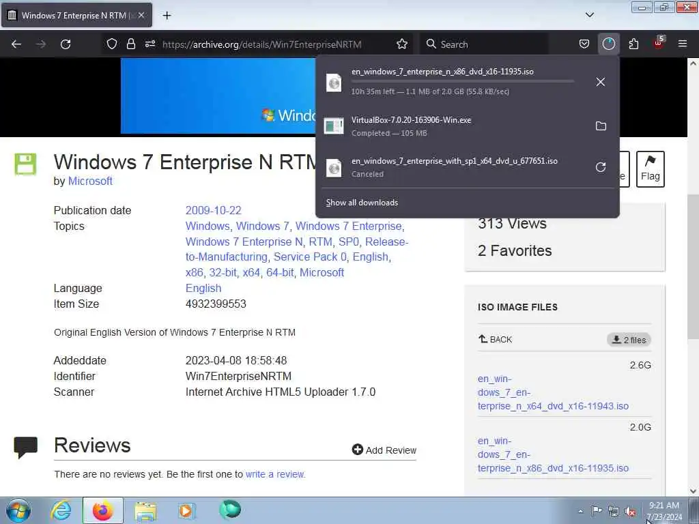Save page to Pocket

click(584, 44)
